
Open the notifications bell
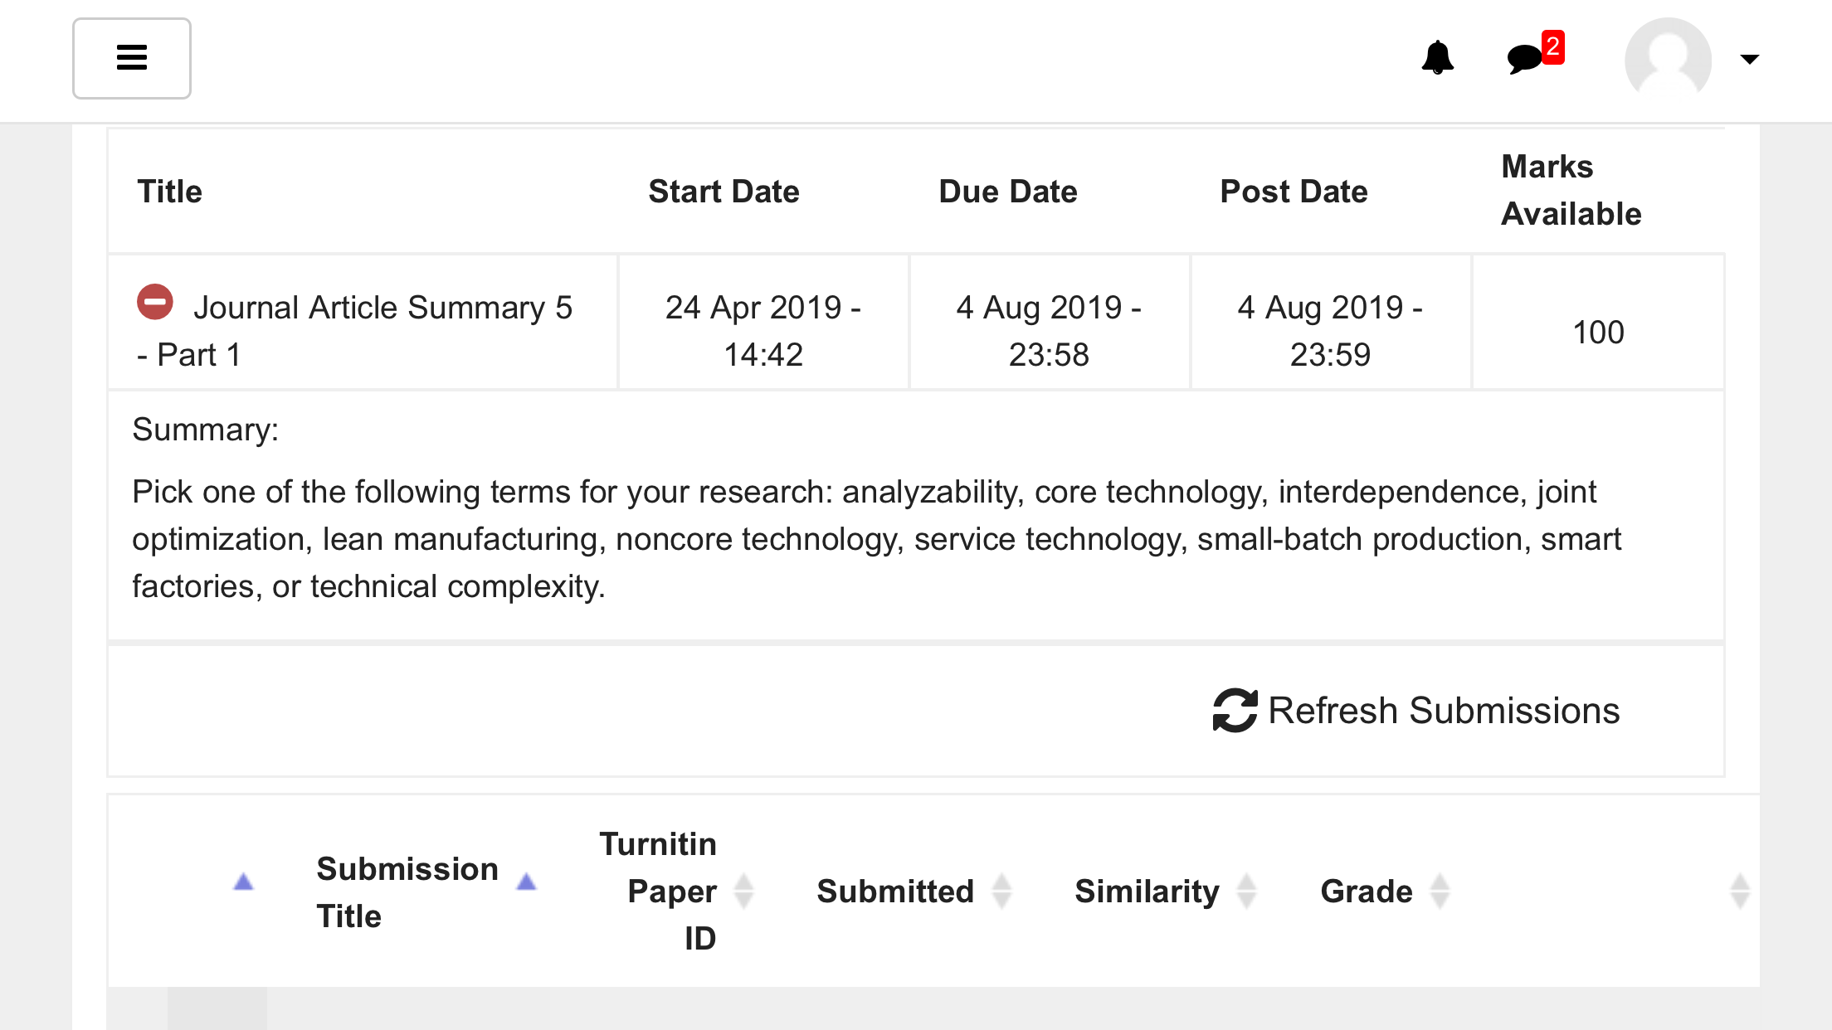click(x=1437, y=58)
